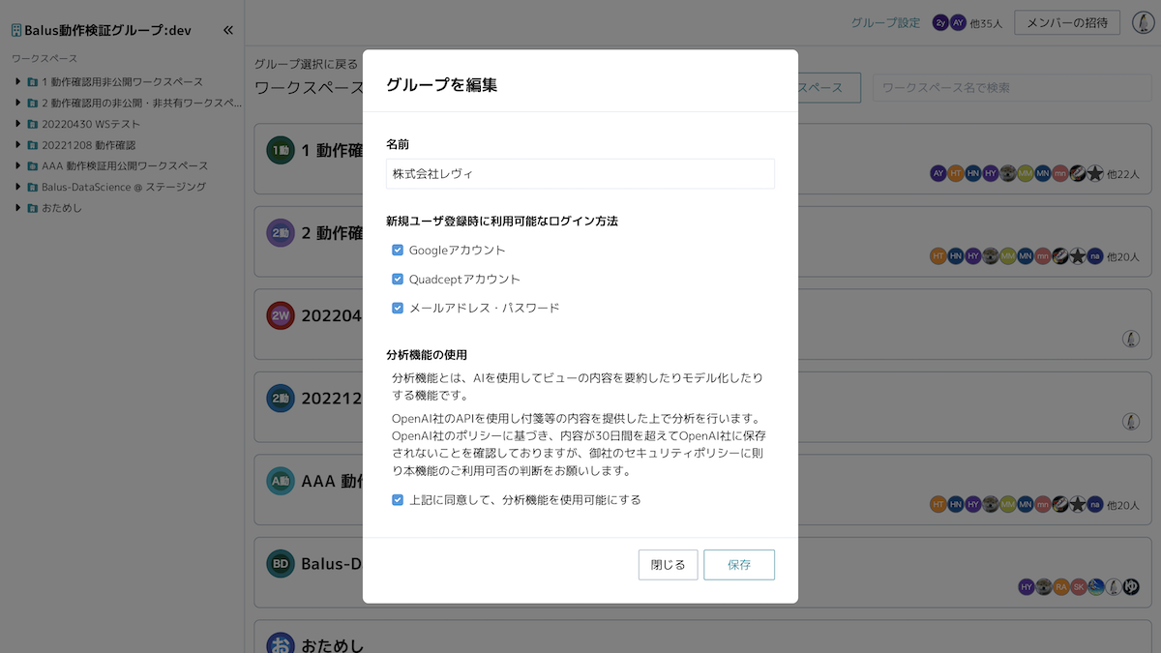Click the building icon beside Balus動作検証グループ:dev
This screenshot has height=653, width=1161.
[x=16, y=30]
